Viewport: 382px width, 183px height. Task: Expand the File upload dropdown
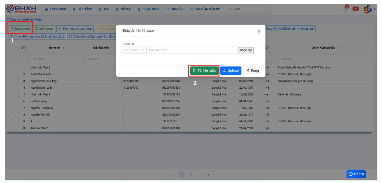[x=134, y=50]
